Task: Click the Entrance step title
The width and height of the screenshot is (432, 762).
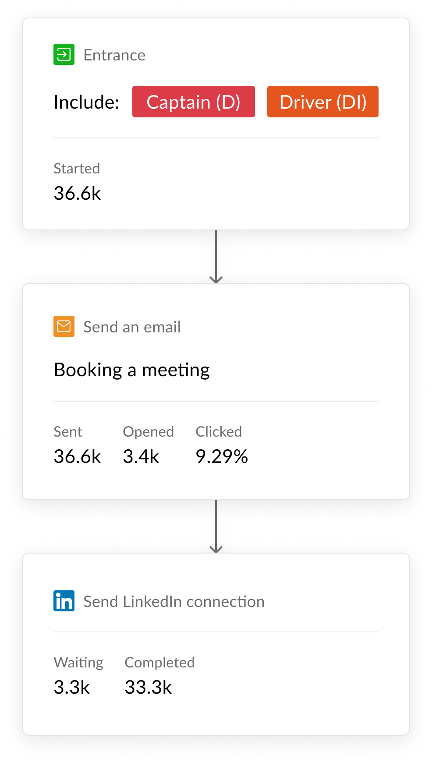Action: [114, 55]
